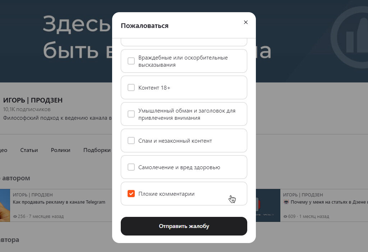Uncheck the "Плохие комментарии" checkbox
This screenshot has width=368, height=252.
(131, 194)
